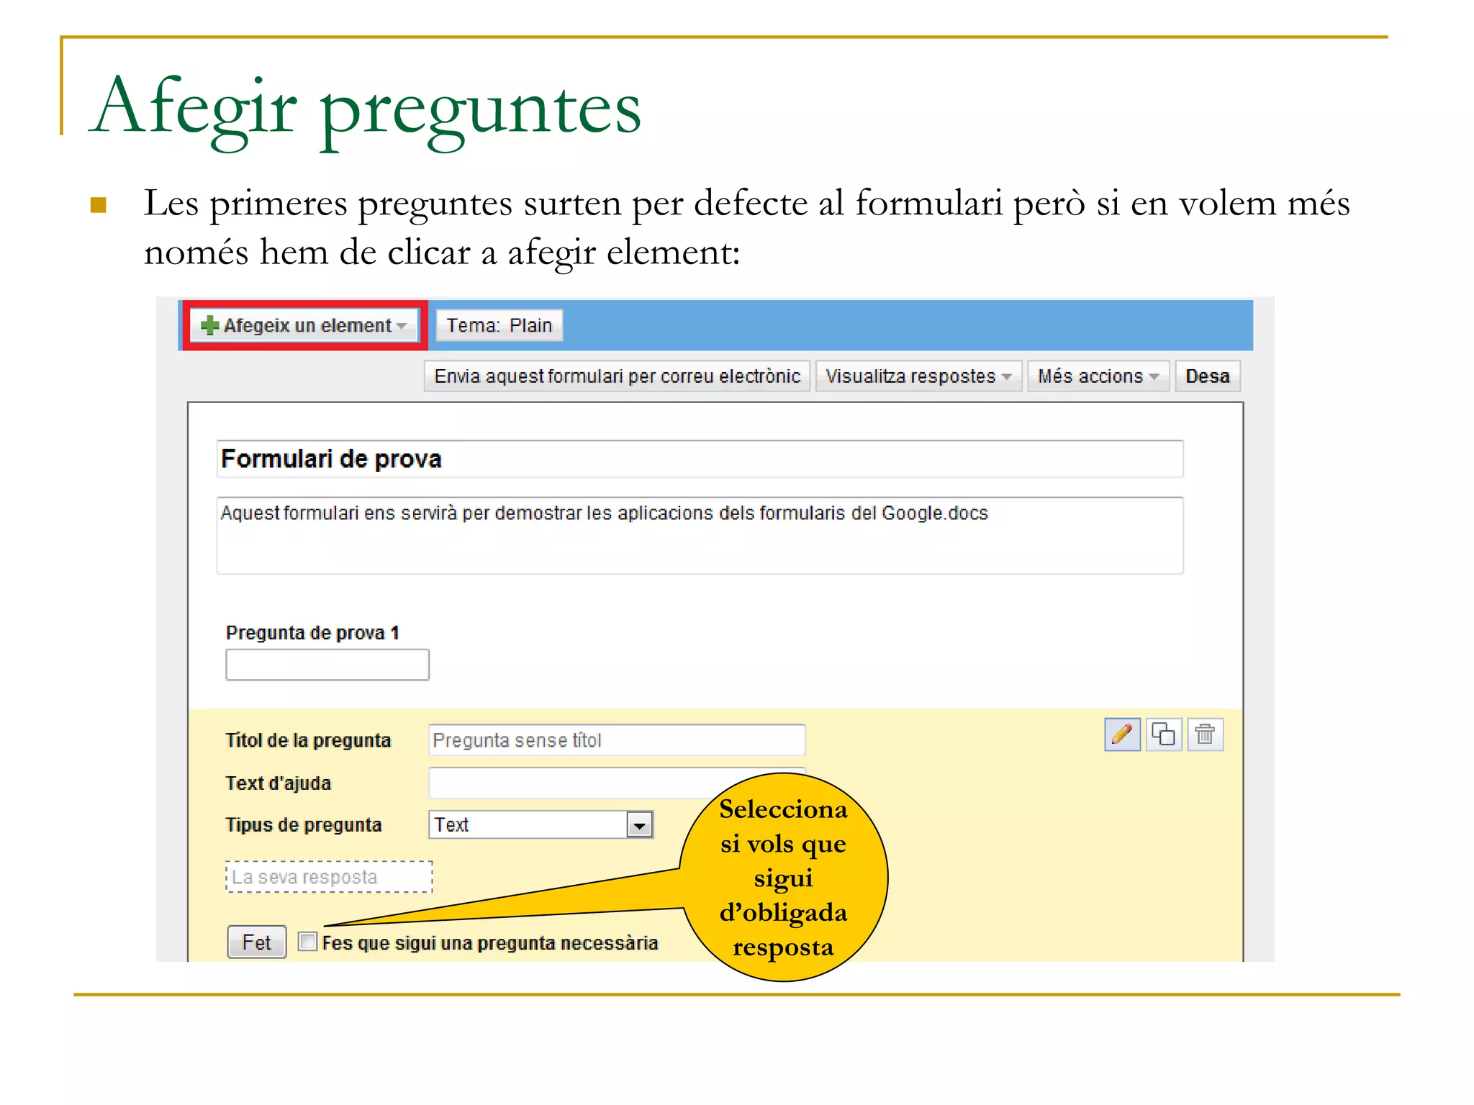The image size is (1474, 1105).
Task: Click the pencil edit icon
Action: [1122, 735]
